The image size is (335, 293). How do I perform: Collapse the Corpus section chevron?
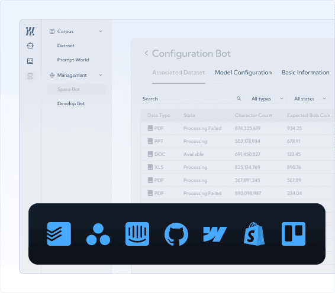click(101, 31)
